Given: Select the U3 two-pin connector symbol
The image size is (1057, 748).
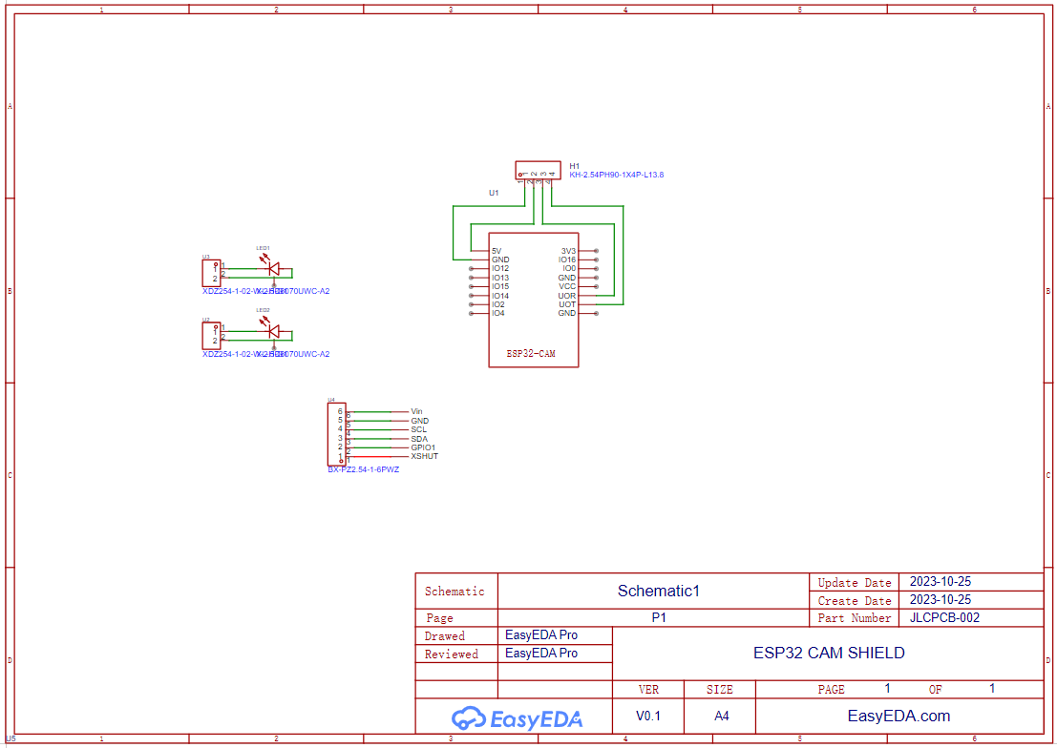Looking at the screenshot, I should (211, 272).
